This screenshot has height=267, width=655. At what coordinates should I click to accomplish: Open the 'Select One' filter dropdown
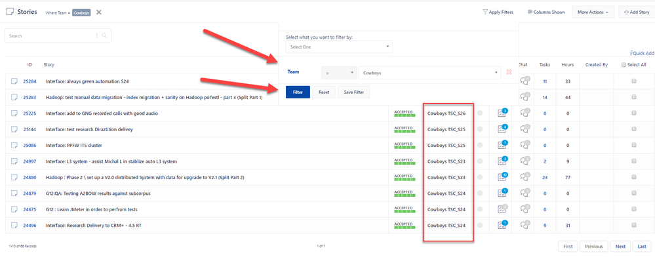coord(339,47)
